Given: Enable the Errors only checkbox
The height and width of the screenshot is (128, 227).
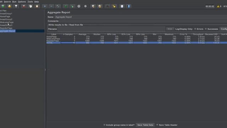Looking at the screenshot, I should pyautogui.click(x=195, y=29).
